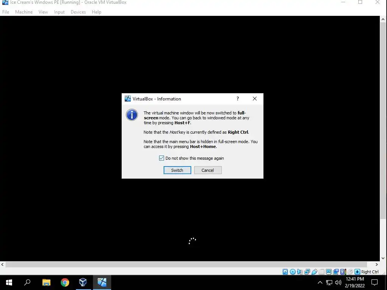Open VirtualBox Manager cube icon in taskbar
Image resolution: width=387 pixels, height=290 pixels.
(x=83, y=282)
